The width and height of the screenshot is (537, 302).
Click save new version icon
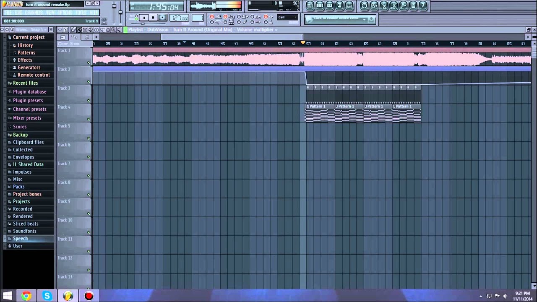point(374,5)
